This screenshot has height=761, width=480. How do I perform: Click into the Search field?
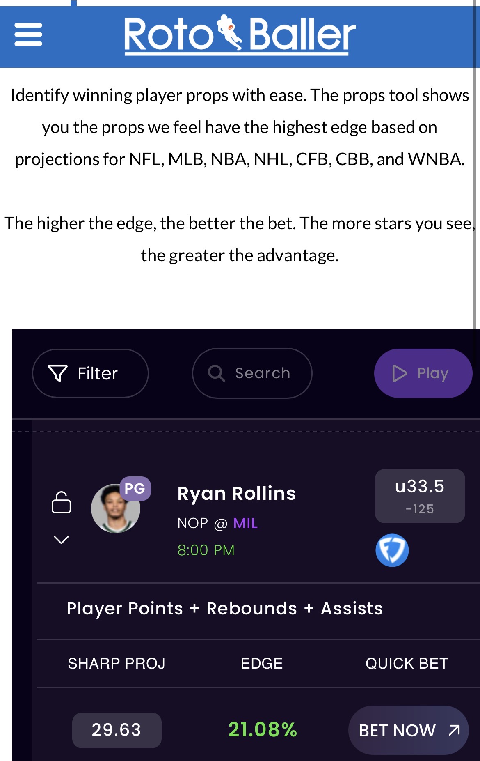[x=263, y=373]
